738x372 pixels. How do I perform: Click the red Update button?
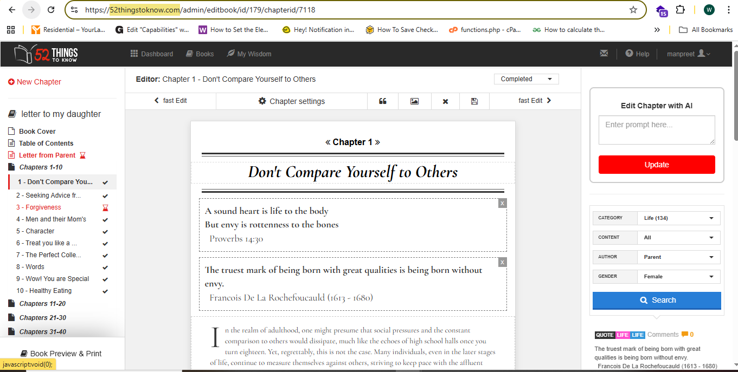pyautogui.click(x=656, y=165)
